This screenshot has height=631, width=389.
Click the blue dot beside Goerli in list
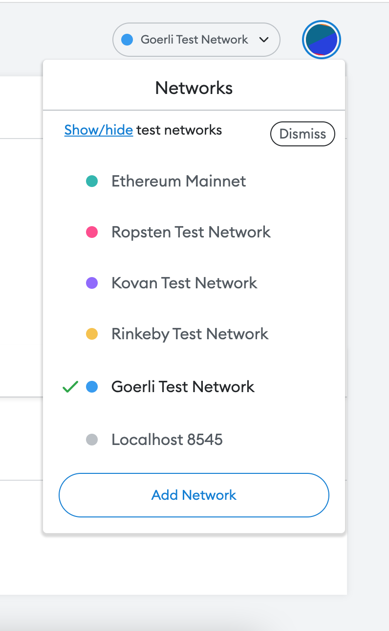[x=92, y=387]
